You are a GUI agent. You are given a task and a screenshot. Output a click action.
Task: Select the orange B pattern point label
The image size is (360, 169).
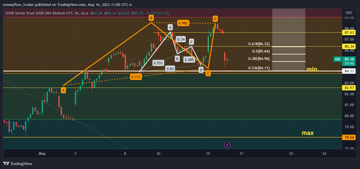click(152, 18)
